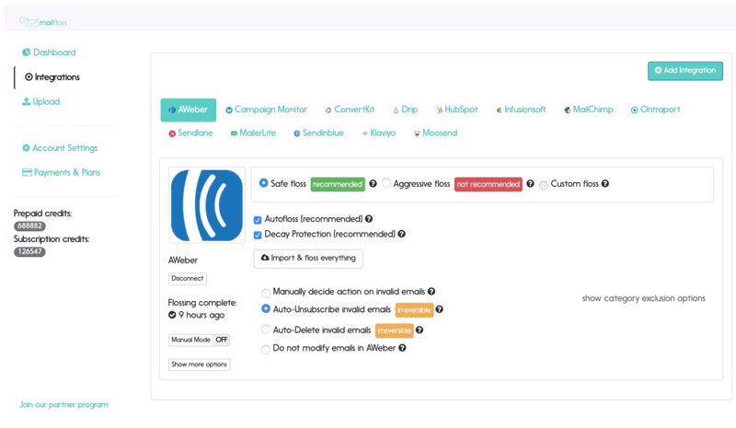Uncheck the Autofloss checkbox
Viewport: 736px width, 428px height.
[x=258, y=220]
